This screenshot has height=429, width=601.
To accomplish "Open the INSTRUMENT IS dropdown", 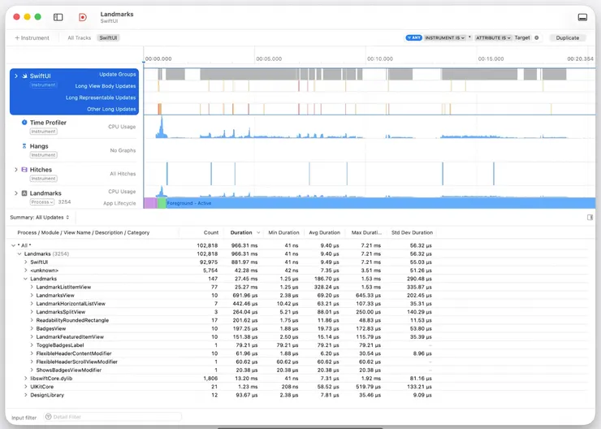I will coord(445,37).
